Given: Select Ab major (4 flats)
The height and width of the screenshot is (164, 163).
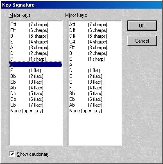Looking at the screenshot, I should tap(36, 88).
